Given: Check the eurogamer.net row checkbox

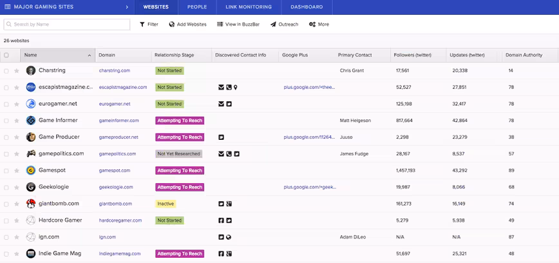Looking at the screenshot, I should [x=6, y=104].
